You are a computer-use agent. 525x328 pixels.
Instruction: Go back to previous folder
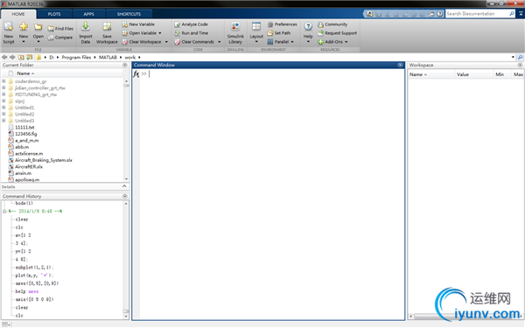pyautogui.click(x=4, y=57)
